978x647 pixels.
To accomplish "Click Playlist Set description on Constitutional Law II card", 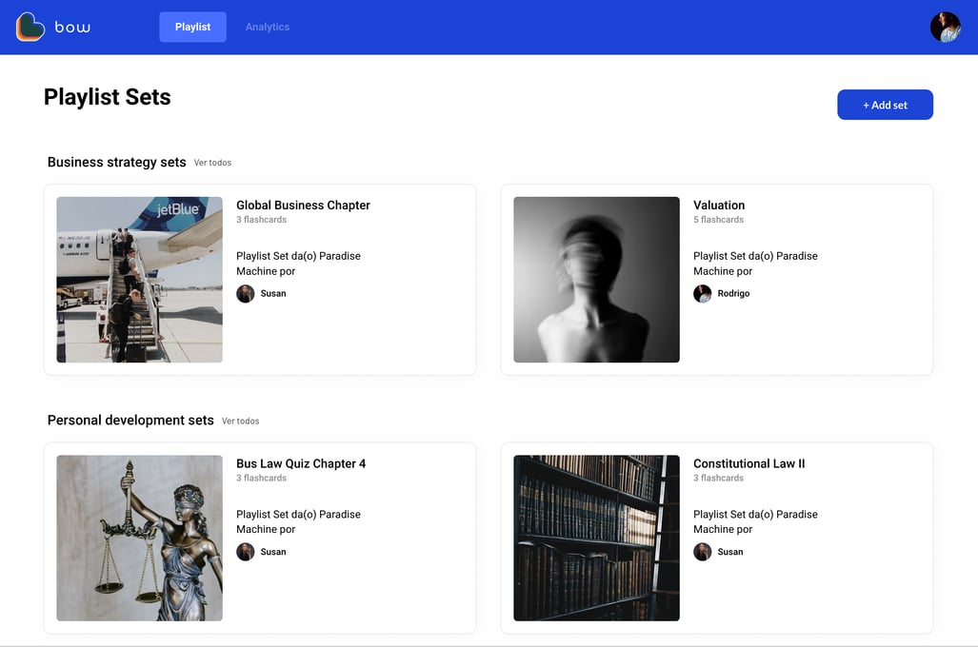I will click(x=755, y=521).
